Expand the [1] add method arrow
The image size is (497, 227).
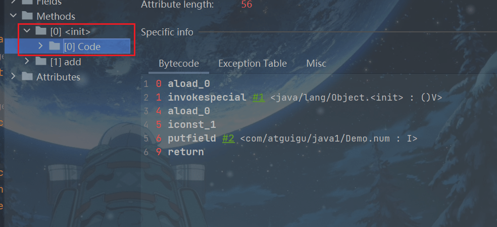tap(27, 62)
